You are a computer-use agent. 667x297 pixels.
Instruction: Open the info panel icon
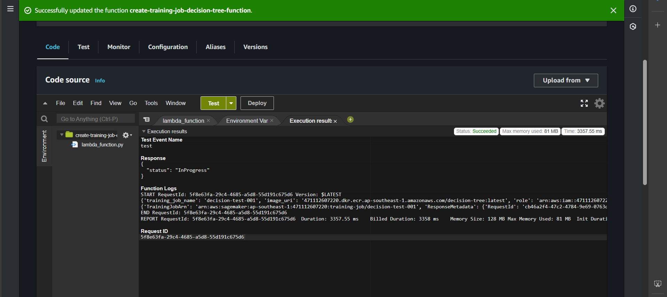(633, 9)
